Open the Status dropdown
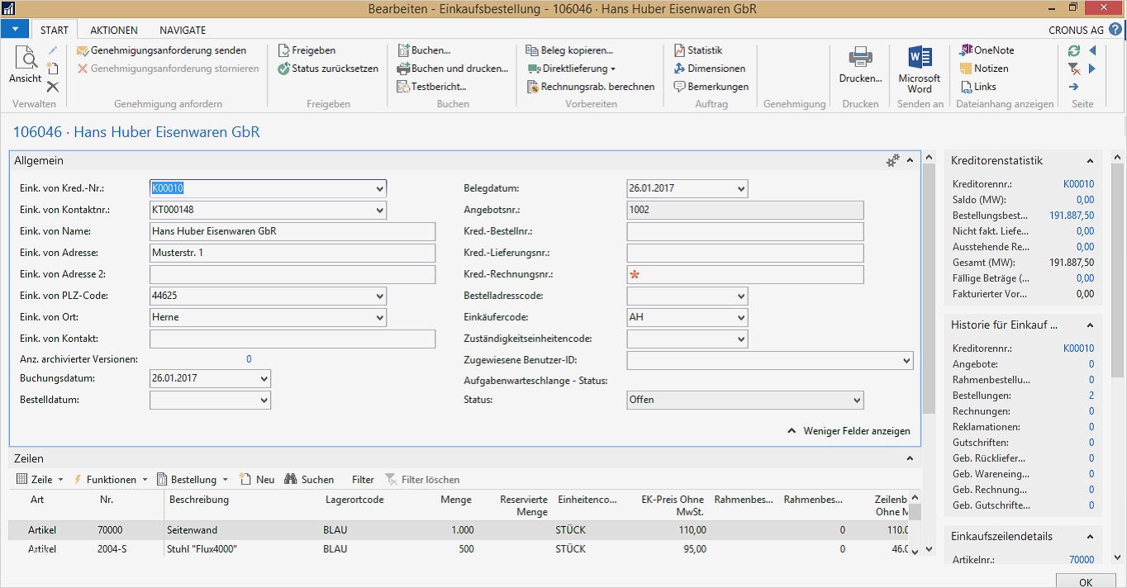The height and width of the screenshot is (588, 1127). [856, 400]
